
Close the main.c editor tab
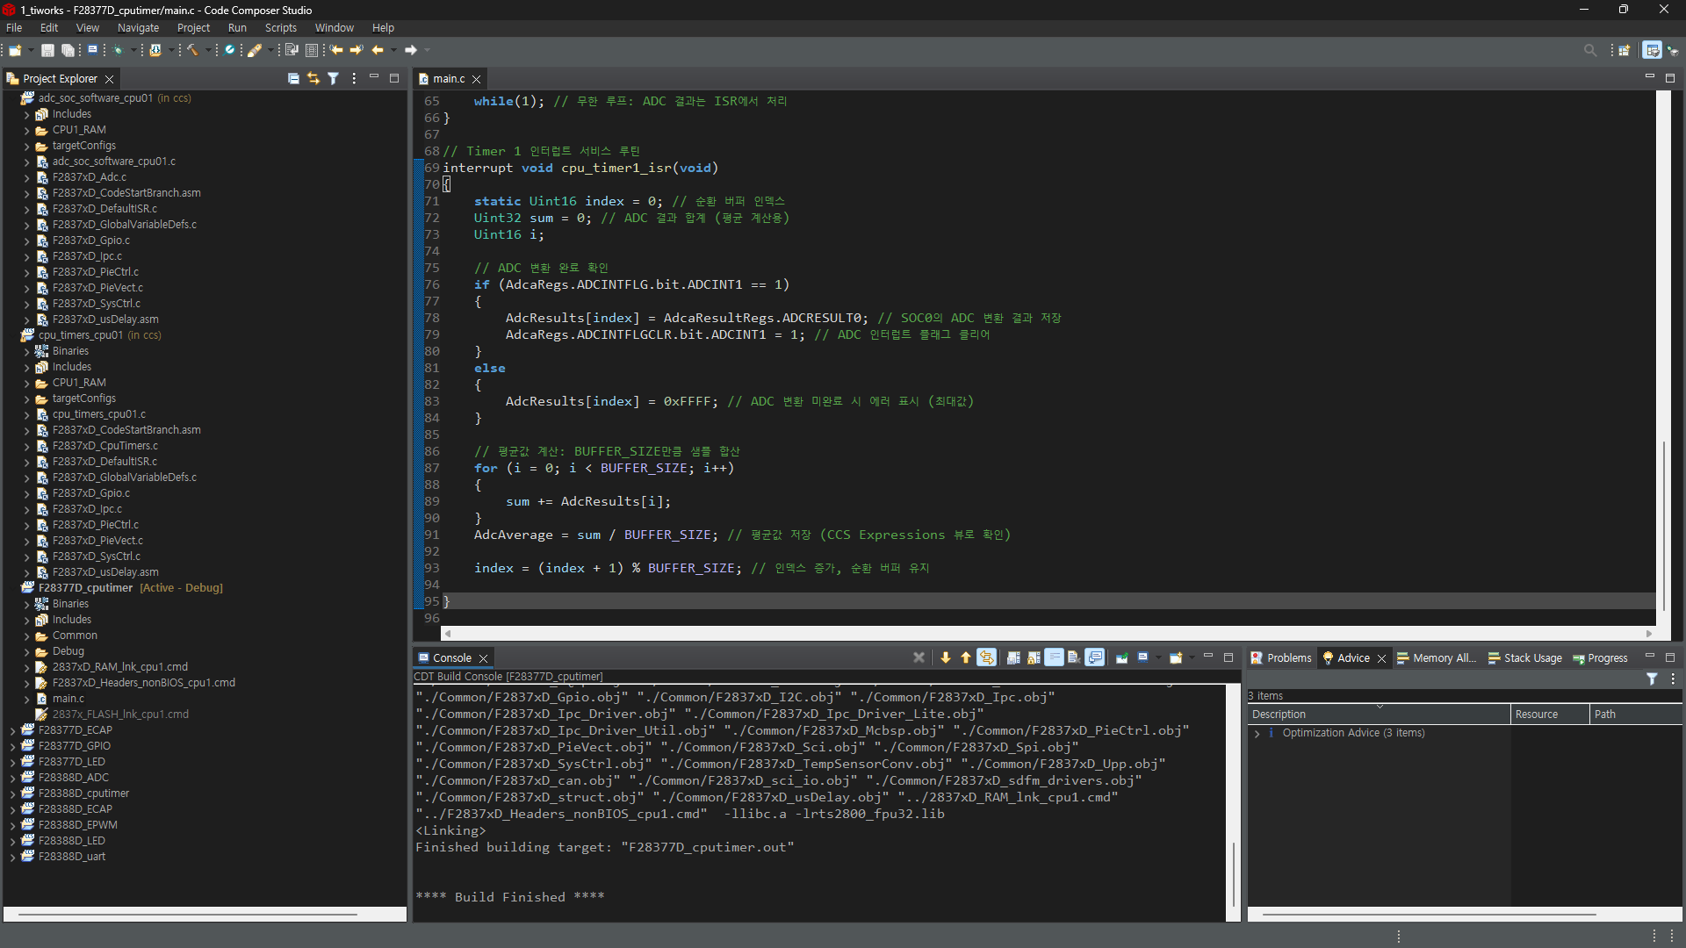(477, 79)
